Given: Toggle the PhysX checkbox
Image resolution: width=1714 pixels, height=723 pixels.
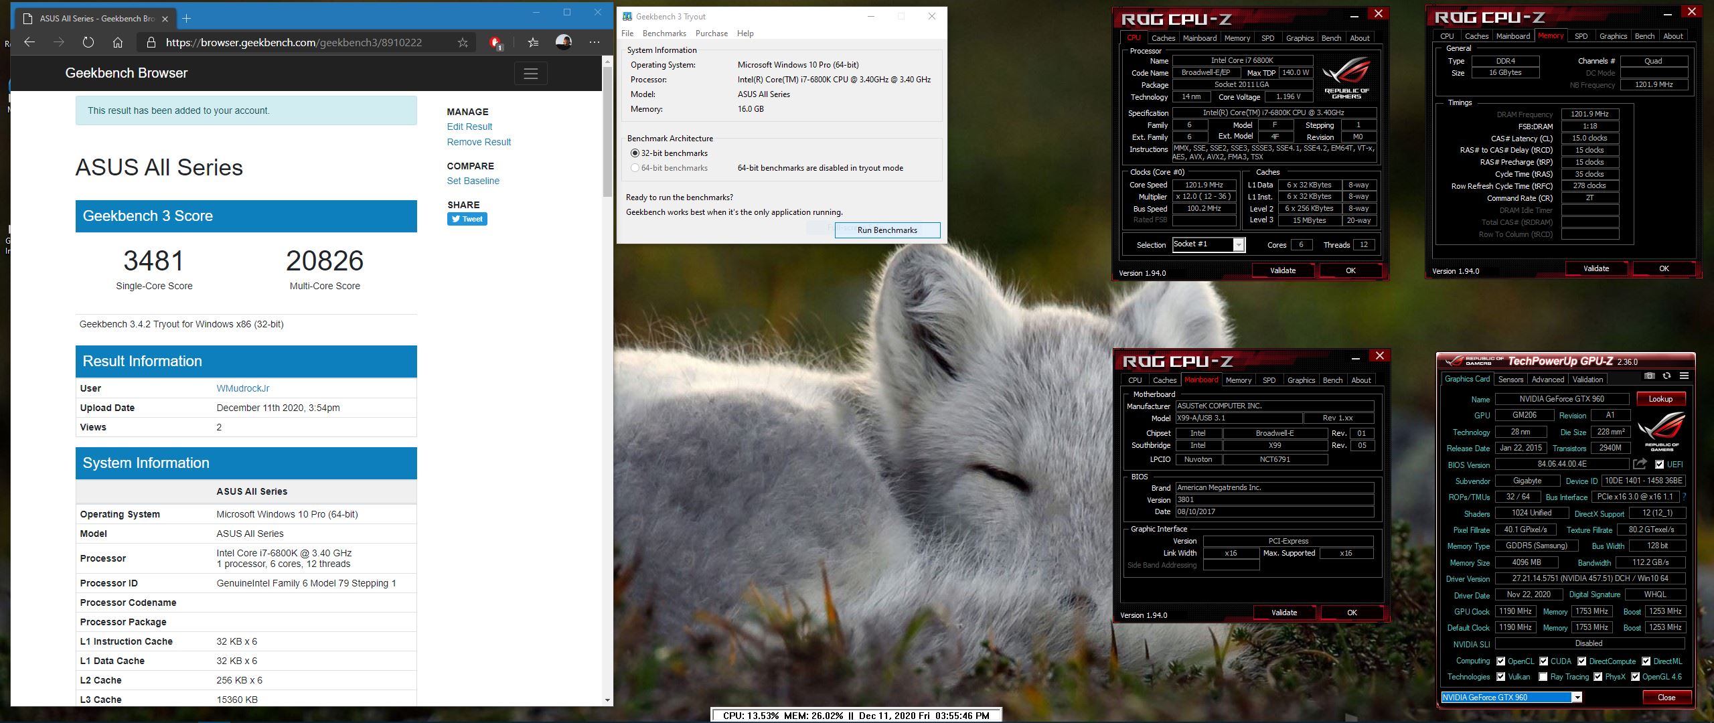Looking at the screenshot, I should [x=1598, y=677].
